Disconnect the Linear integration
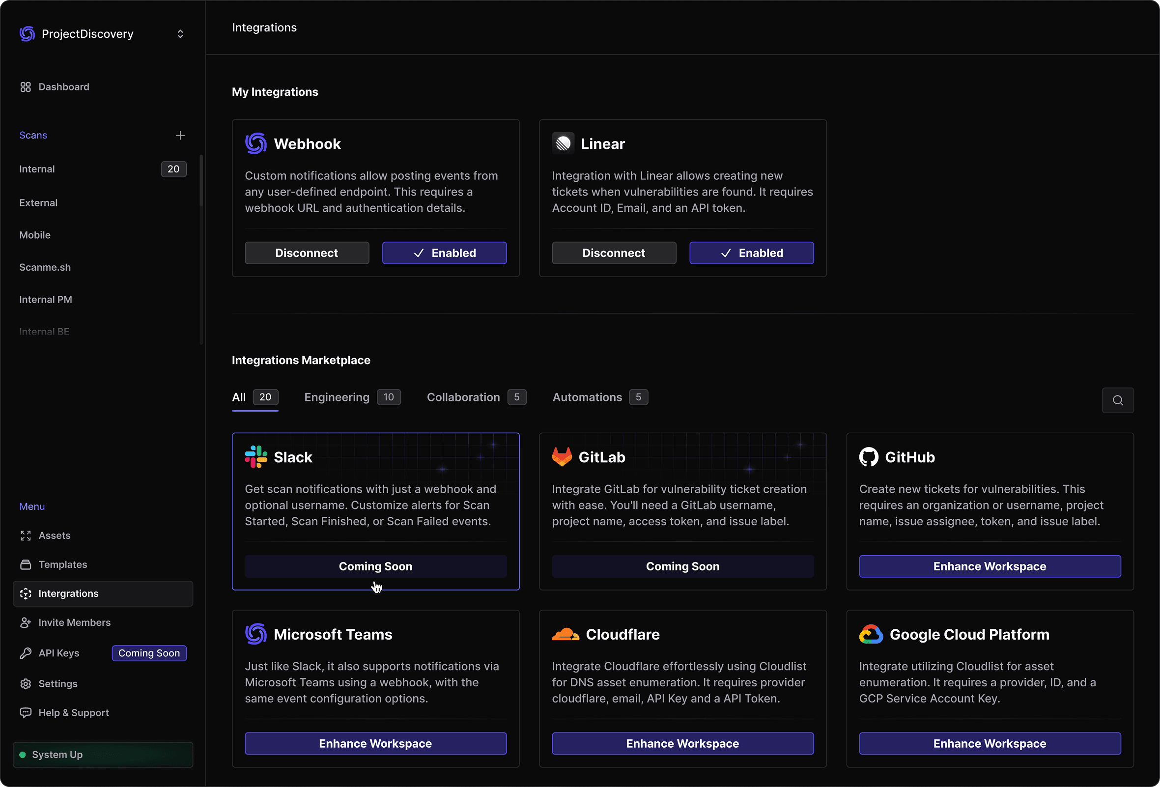1160x787 pixels. coord(615,253)
